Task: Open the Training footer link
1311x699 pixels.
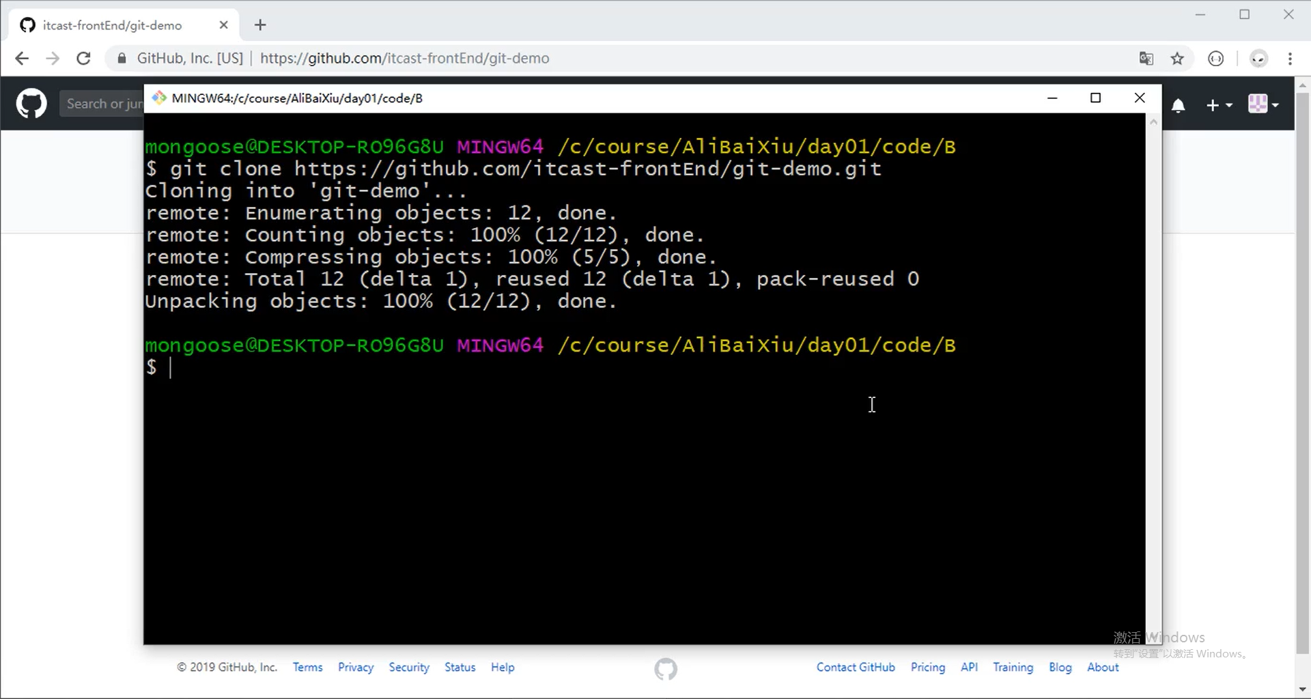Action: tap(1013, 667)
